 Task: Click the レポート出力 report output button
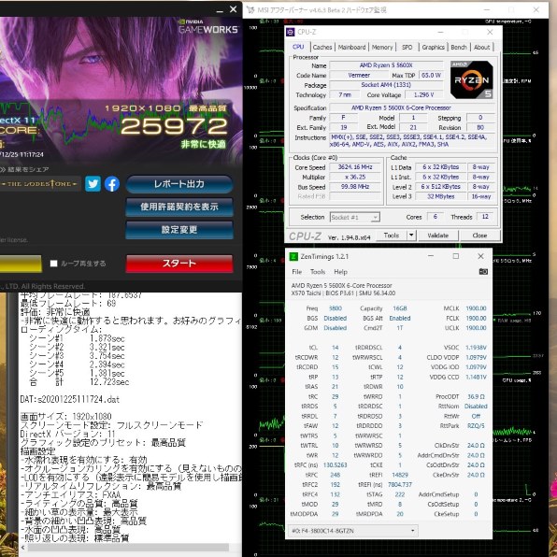[179, 184]
